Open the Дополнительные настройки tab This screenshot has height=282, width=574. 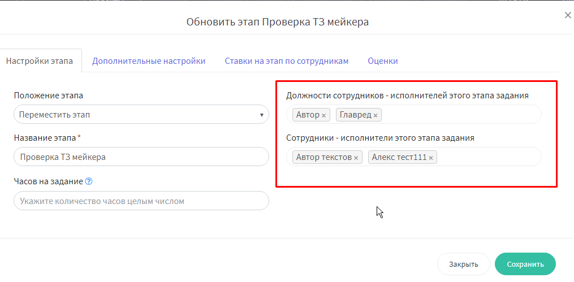pyautogui.click(x=149, y=61)
